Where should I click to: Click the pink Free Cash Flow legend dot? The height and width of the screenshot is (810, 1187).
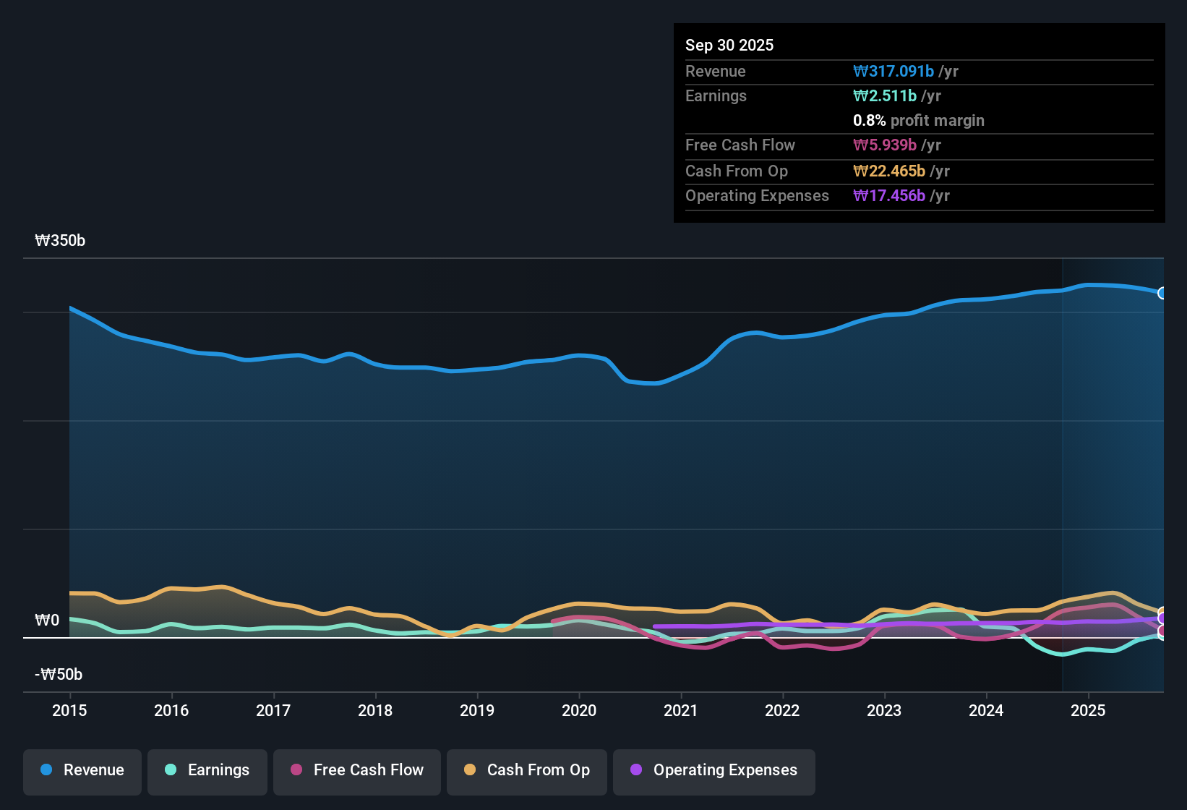coord(296,770)
